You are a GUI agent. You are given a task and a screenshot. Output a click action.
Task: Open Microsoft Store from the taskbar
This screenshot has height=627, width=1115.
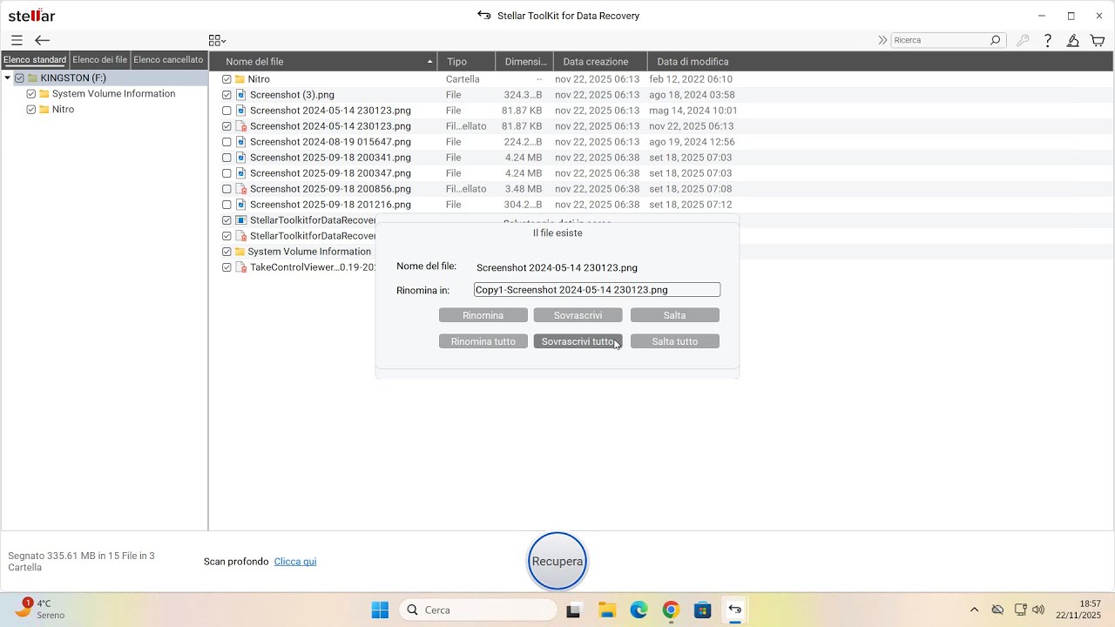pyautogui.click(x=702, y=610)
